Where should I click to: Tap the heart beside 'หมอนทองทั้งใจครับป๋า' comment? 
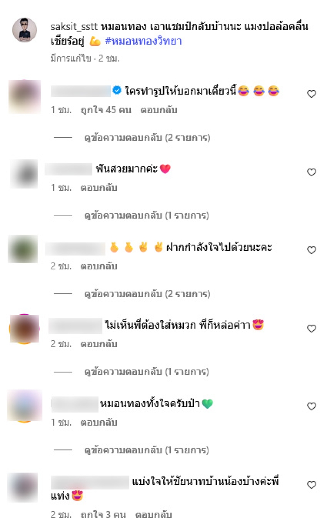[x=311, y=406]
